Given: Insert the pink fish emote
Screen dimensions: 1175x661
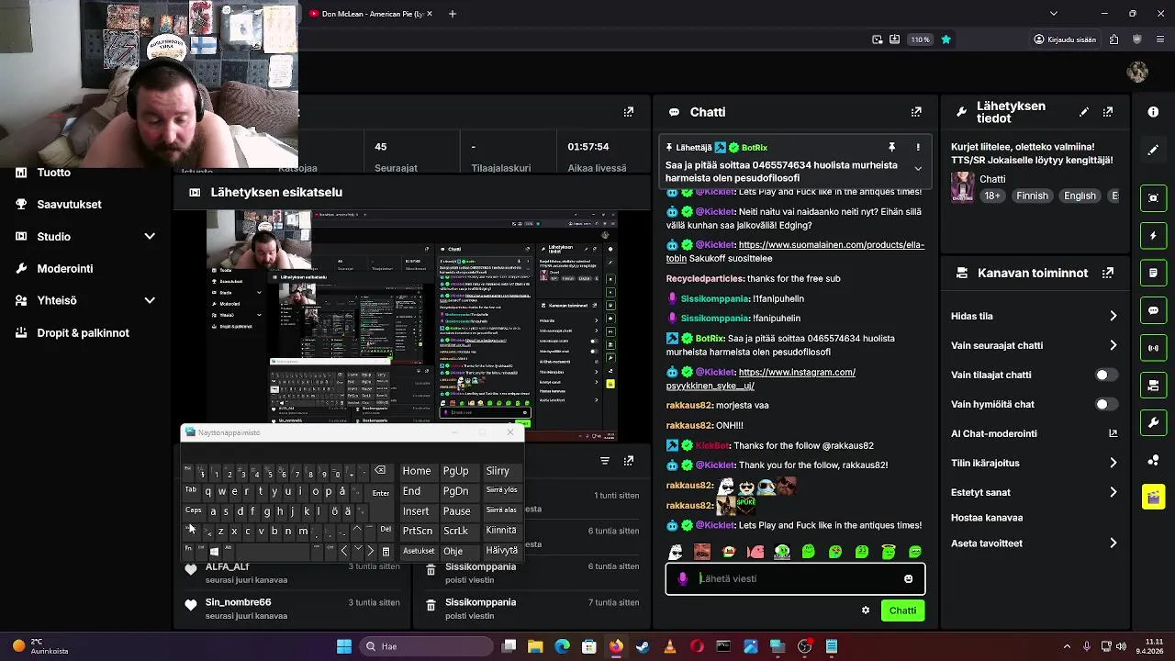Looking at the screenshot, I should (x=755, y=552).
